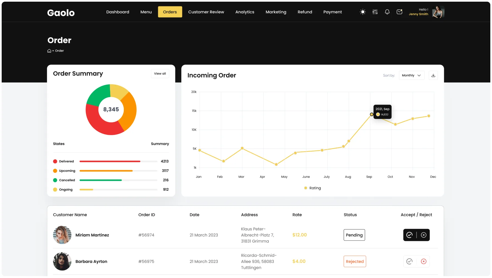492x278 pixels.
Task: Open Customer Review page
Action: tap(206, 12)
